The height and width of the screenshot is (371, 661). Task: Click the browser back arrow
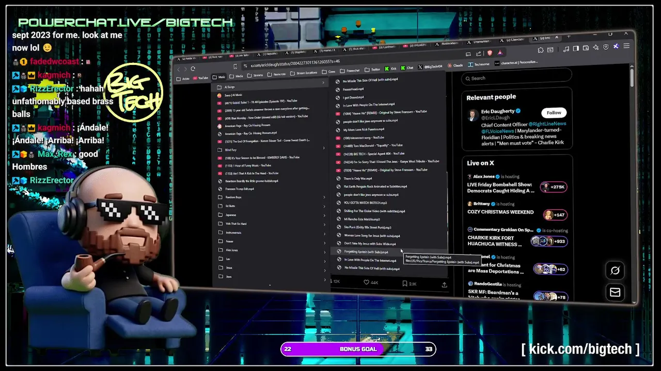178,69
